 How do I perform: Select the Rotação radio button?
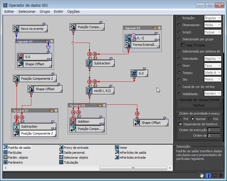tap(179, 18)
